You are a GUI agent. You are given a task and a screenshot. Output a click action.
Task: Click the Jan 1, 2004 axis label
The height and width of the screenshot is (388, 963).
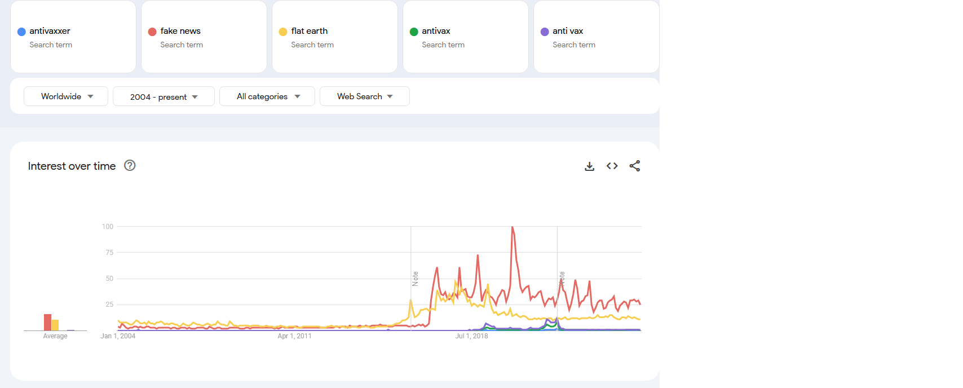click(x=118, y=336)
